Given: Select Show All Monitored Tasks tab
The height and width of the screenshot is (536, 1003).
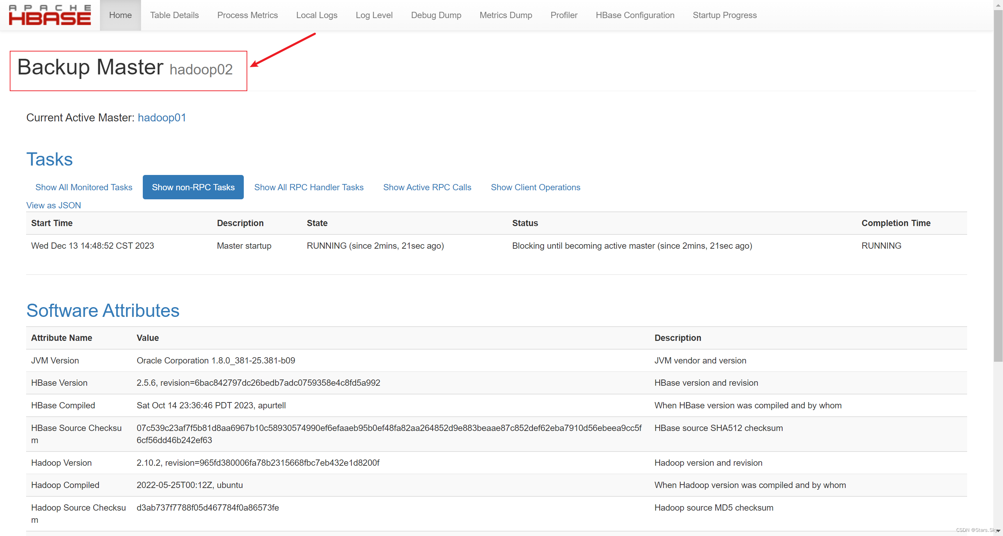Looking at the screenshot, I should [x=84, y=187].
